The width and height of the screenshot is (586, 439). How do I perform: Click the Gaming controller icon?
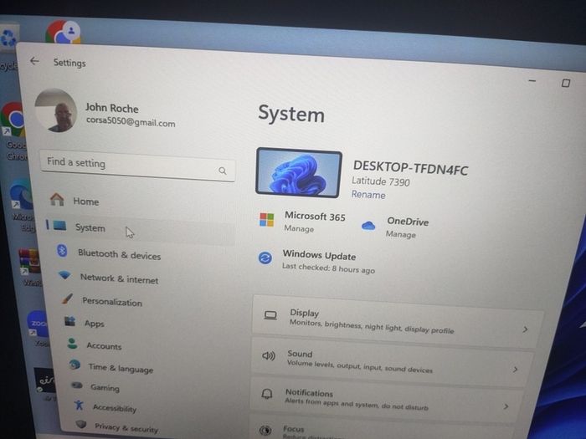[x=77, y=385]
